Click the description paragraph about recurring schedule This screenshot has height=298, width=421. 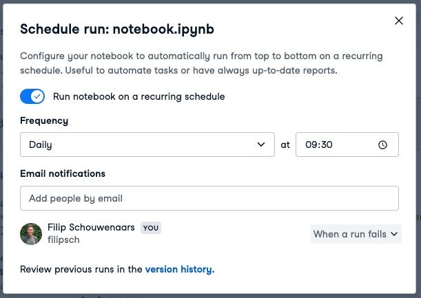point(201,63)
